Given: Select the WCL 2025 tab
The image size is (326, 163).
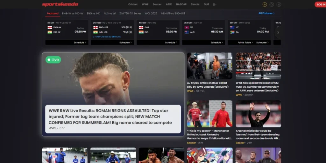Looking at the screenshot, I should pos(151,13).
